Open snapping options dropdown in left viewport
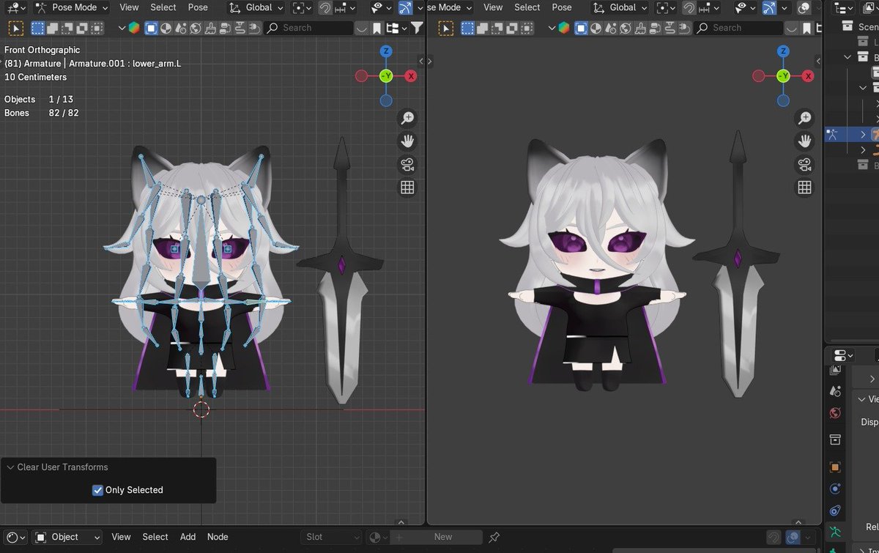The height and width of the screenshot is (553, 879). (x=346, y=7)
